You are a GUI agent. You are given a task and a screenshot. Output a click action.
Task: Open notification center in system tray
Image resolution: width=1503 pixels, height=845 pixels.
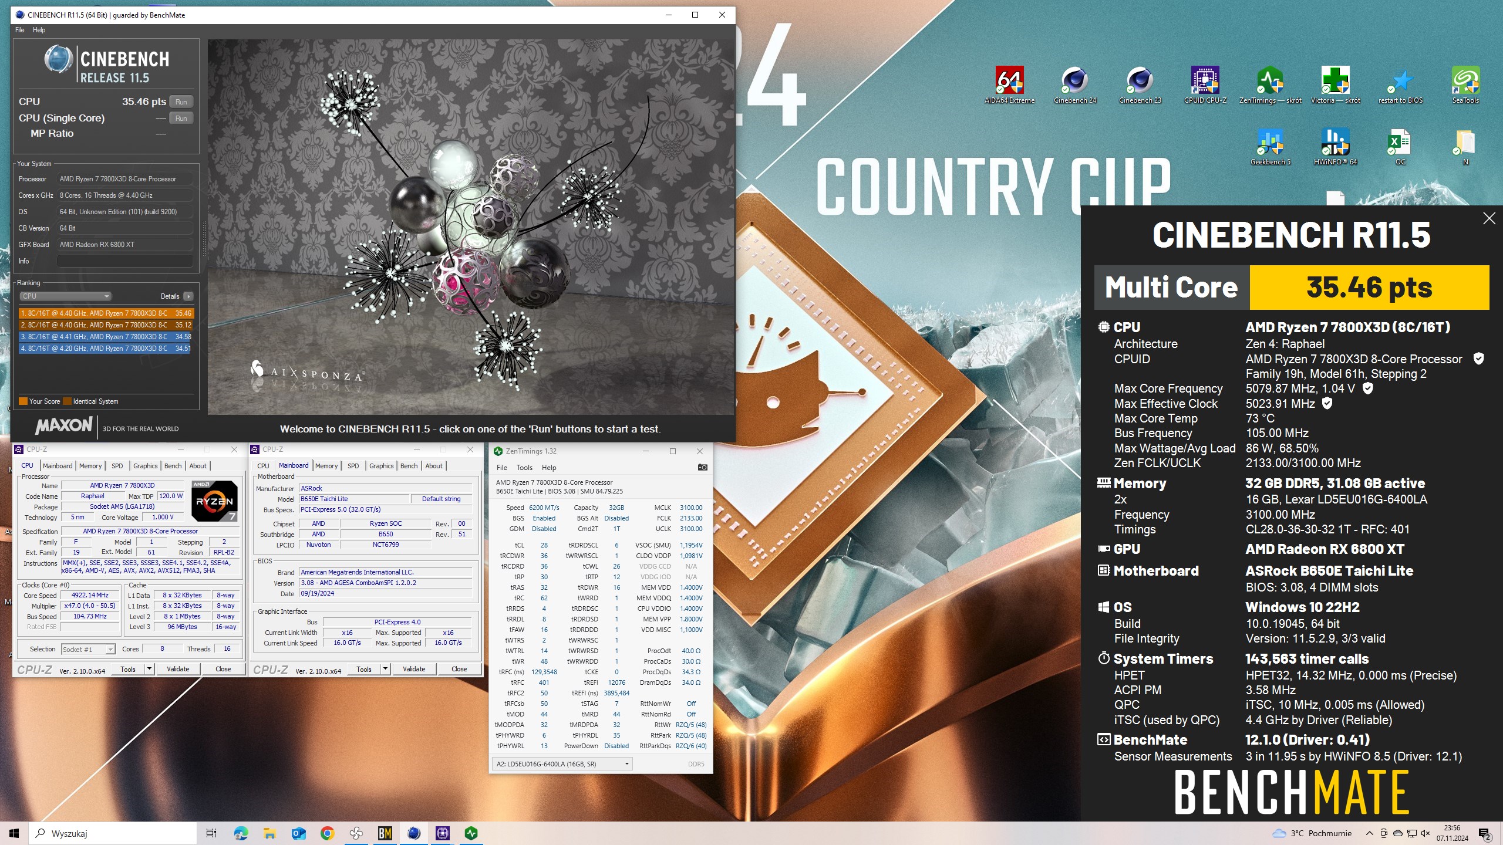1485,833
